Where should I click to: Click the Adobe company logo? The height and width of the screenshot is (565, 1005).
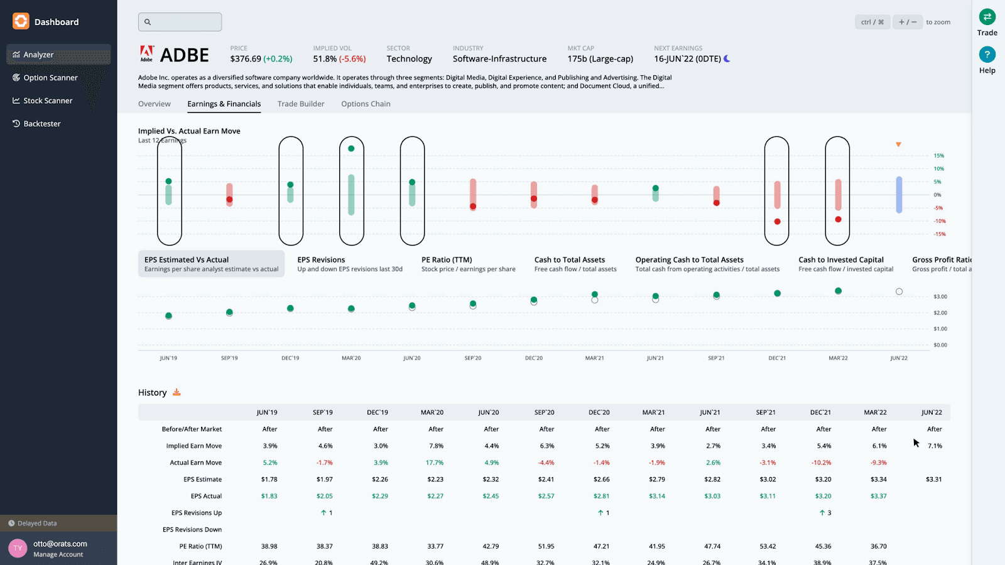[x=146, y=54]
